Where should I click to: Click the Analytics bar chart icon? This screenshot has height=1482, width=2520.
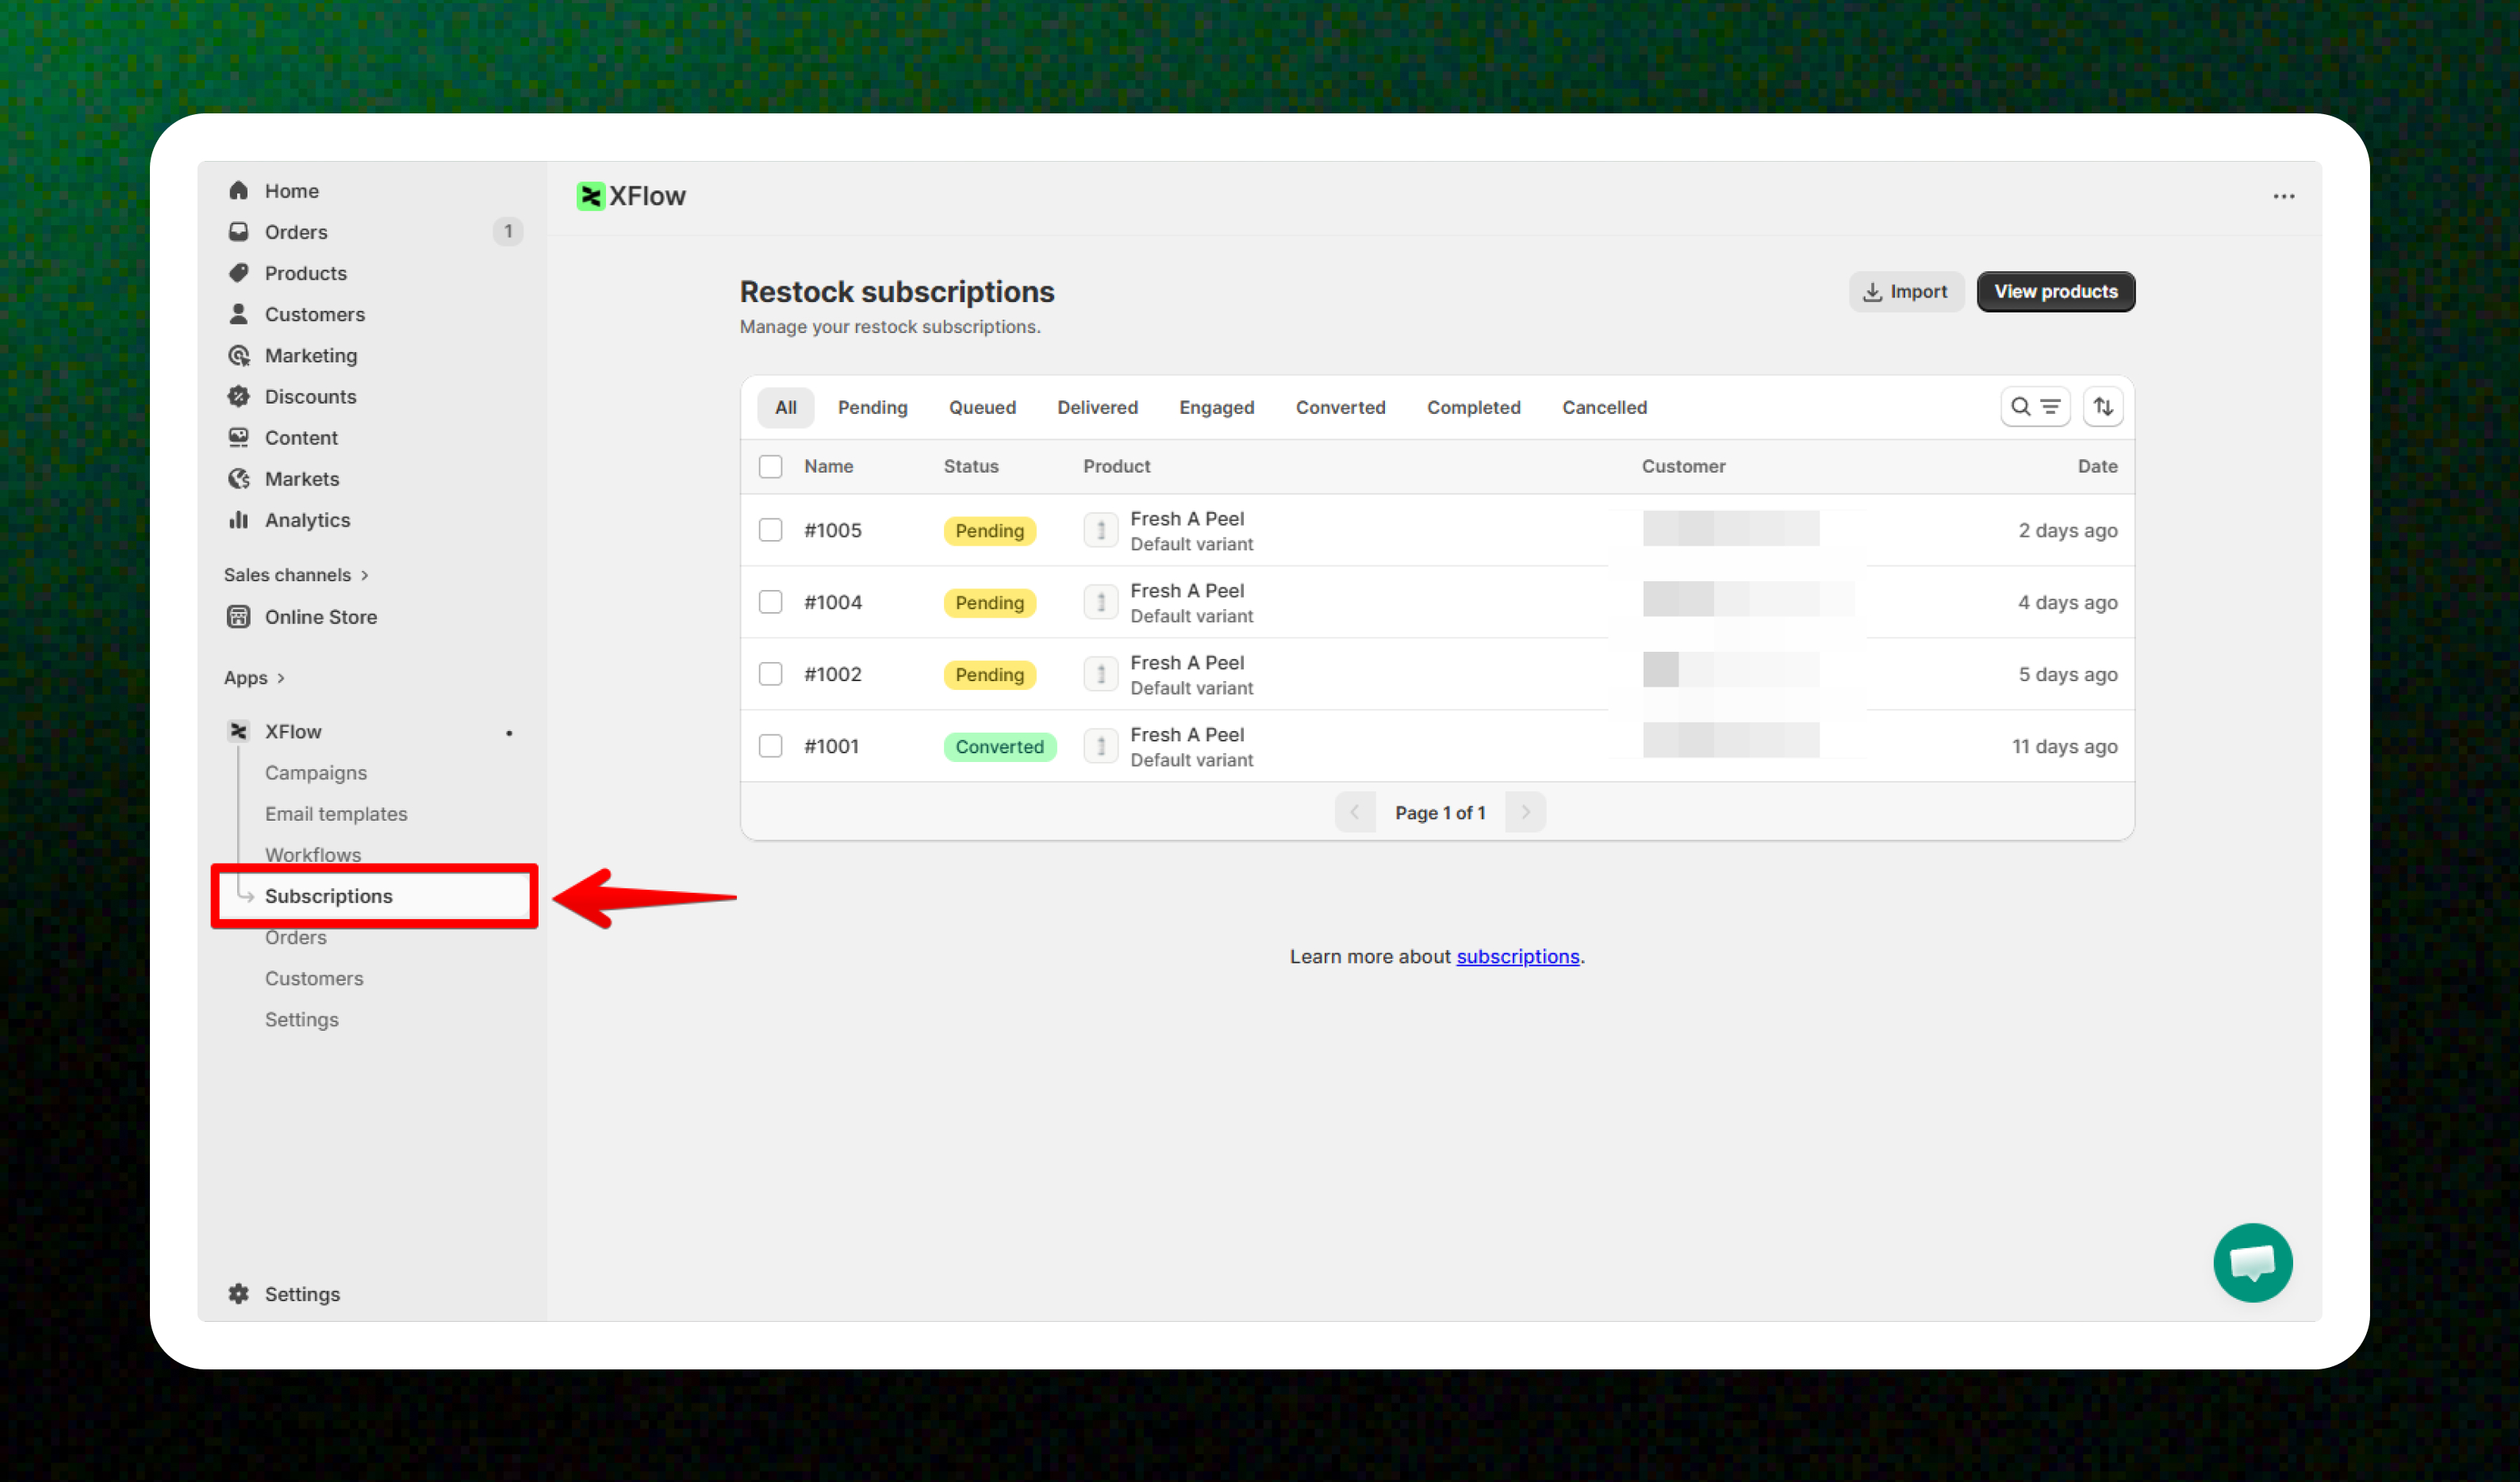tap(238, 520)
